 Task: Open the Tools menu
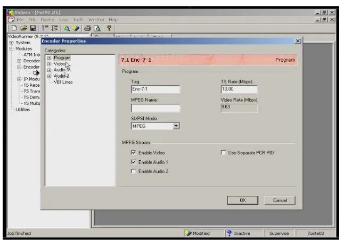78,20
